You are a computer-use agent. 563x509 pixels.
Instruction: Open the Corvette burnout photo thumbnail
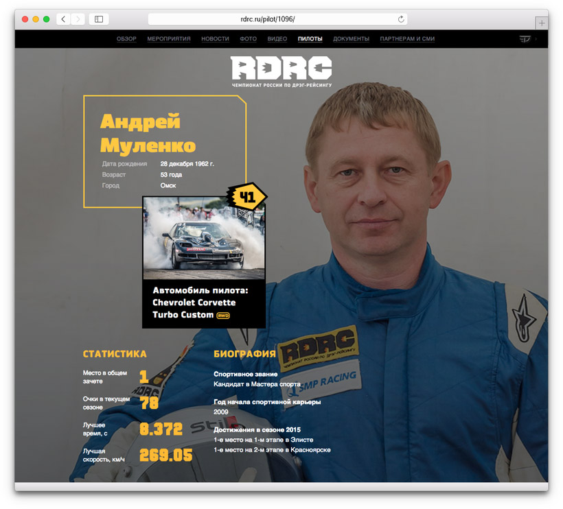point(203,237)
